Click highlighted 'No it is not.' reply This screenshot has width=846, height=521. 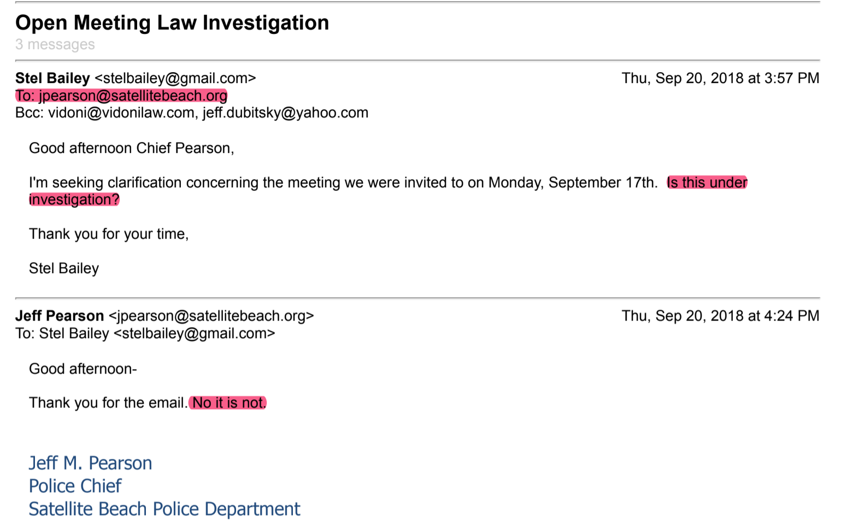pos(228,403)
